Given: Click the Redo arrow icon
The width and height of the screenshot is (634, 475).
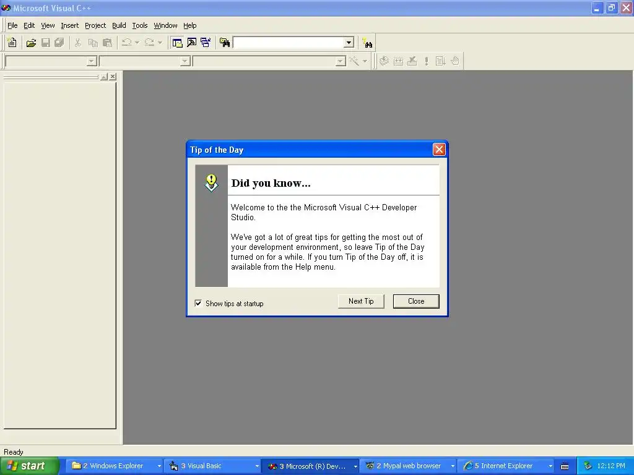Looking at the screenshot, I should click(149, 43).
